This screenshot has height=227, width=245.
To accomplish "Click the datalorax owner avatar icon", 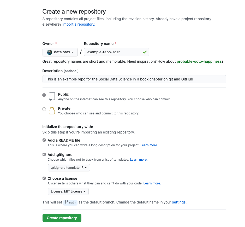I will click(x=50, y=52).
